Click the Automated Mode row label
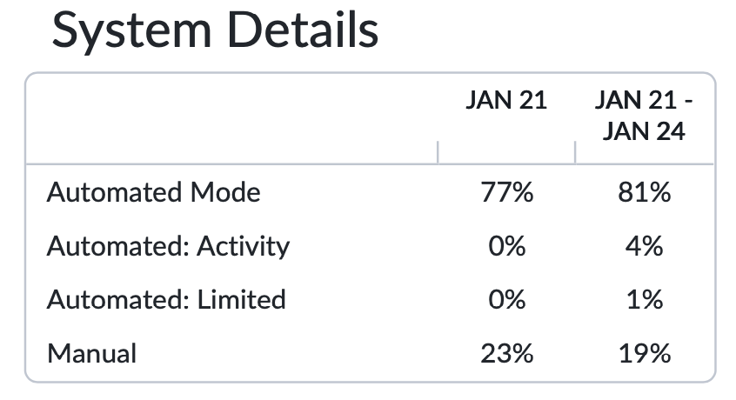Image resolution: width=736 pixels, height=400 pixels. click(x=153, y=192)
